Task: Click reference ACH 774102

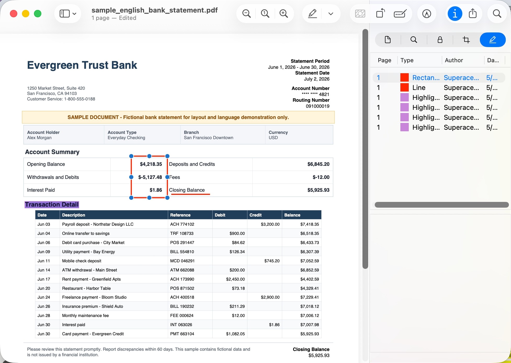Action: 182,224
